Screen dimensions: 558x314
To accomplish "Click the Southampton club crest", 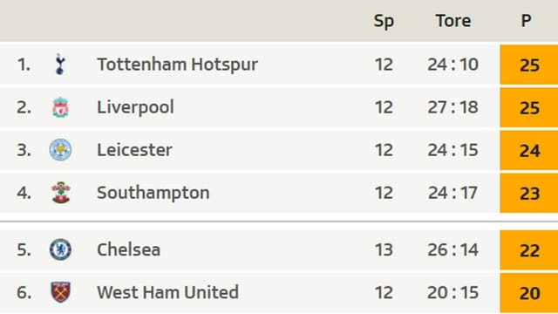I will click(x=60, y=193).
